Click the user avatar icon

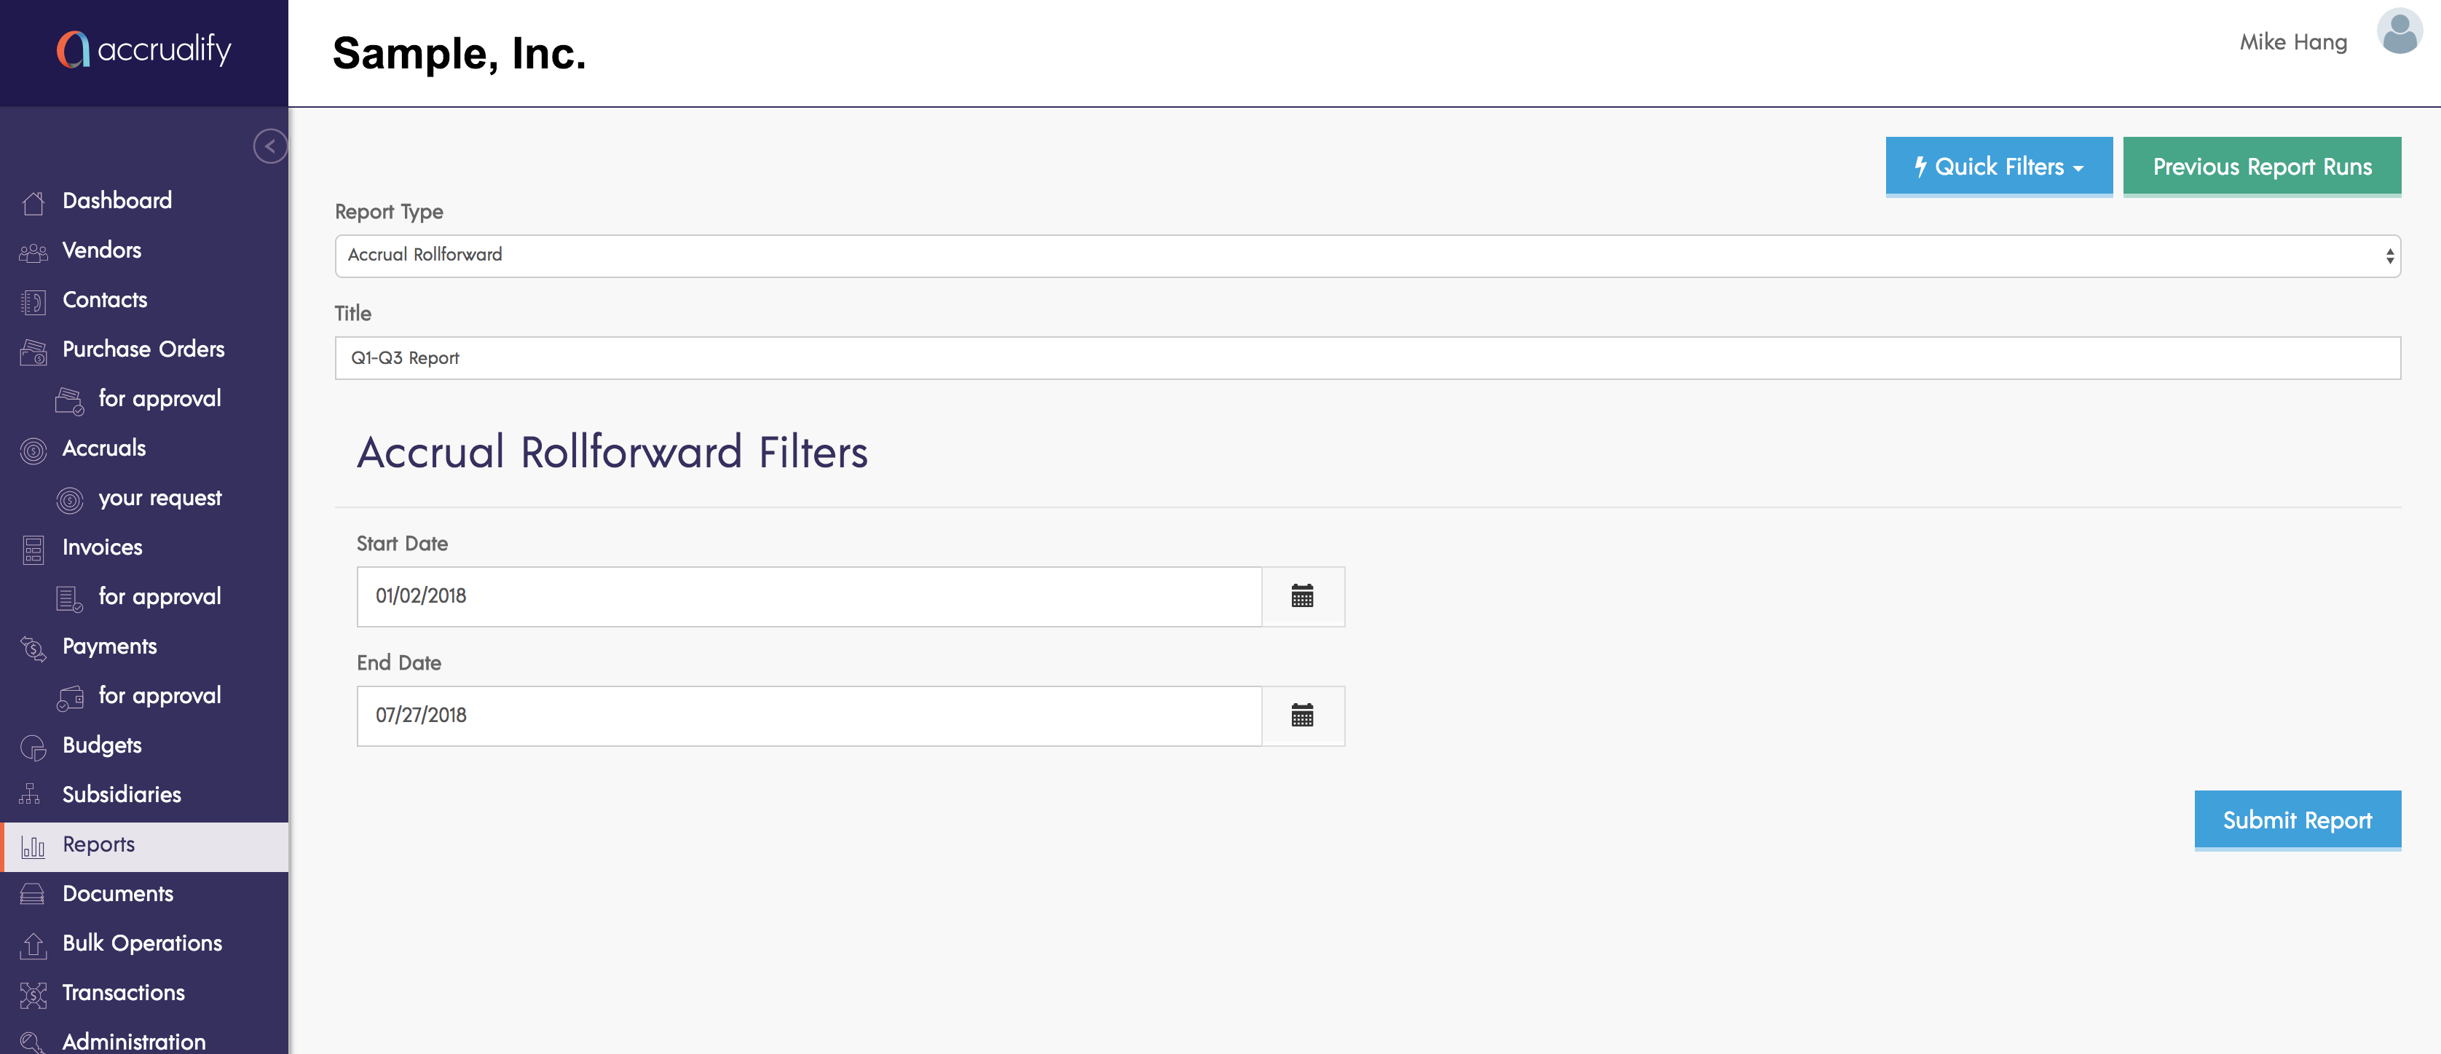point(2398,34)
